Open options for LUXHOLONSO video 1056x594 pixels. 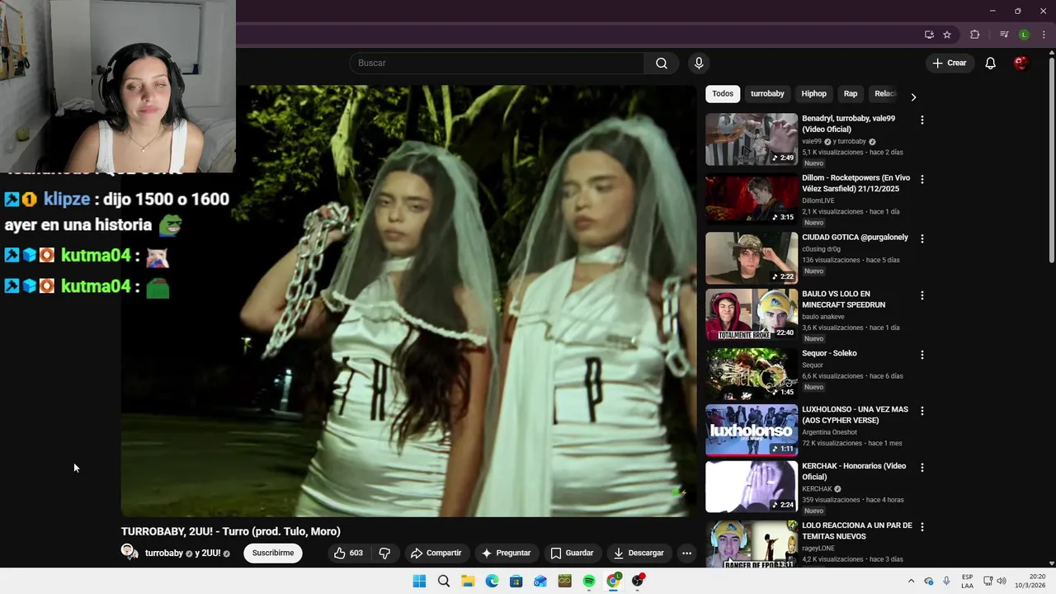[x=922, y=411]
